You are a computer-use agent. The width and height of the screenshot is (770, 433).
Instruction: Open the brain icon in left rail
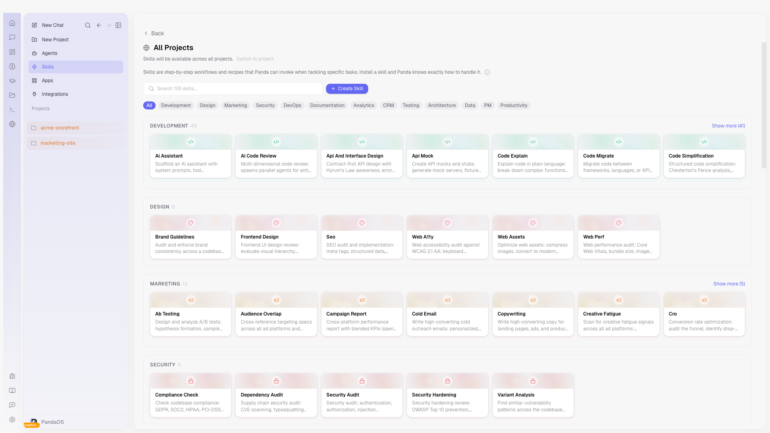click(12, 66)
